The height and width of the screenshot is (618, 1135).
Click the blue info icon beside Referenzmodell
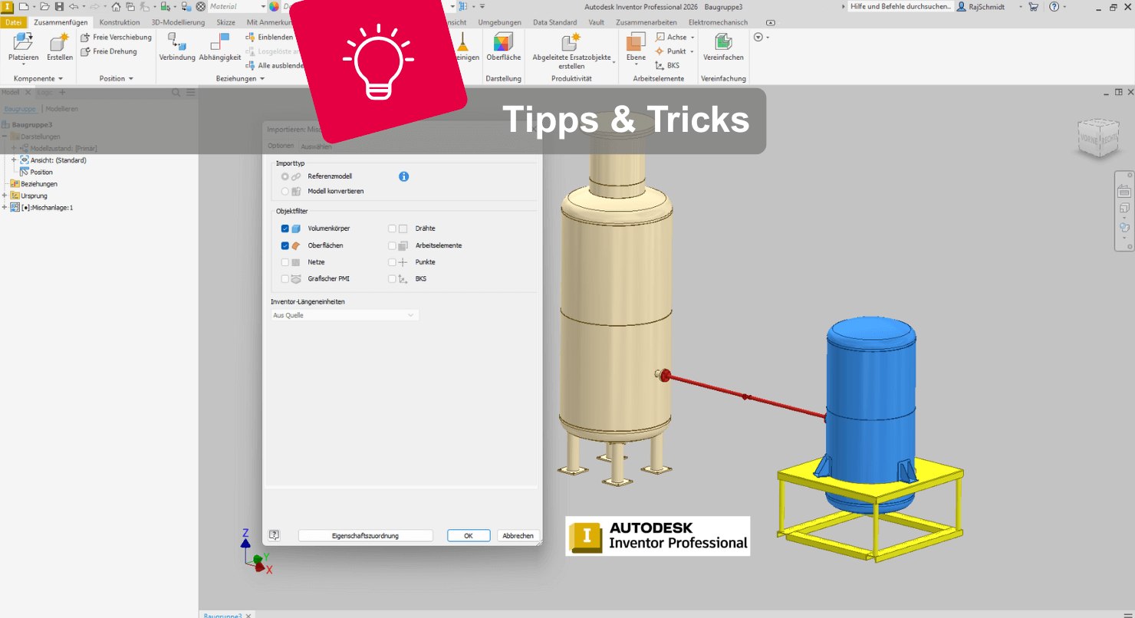pos(404,176)
